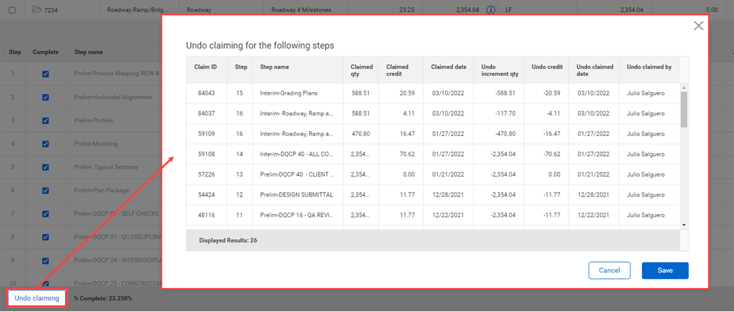This screenshot has height=312, width=734.
Task: Click the Cancel button
Action: (609, 271)
